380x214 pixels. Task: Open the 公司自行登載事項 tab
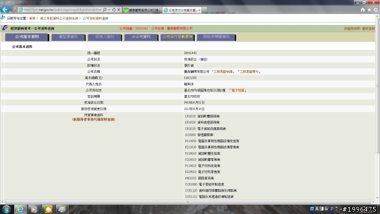(x=178, y=37)
